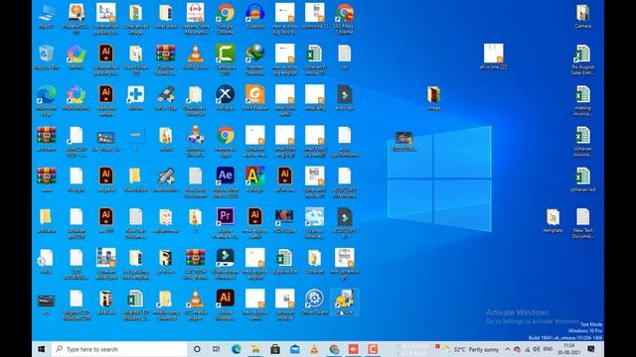Launch Microsoft Edge from the taskbar
This screenshot has width=636, height=357.
[x=237, y=349]
